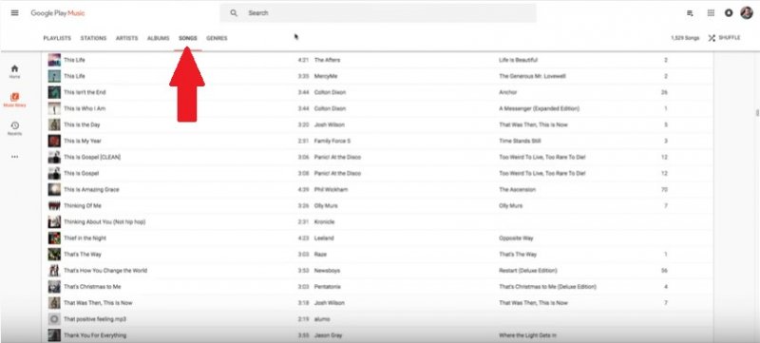Open artist Jason Gray

click(328, 334)
